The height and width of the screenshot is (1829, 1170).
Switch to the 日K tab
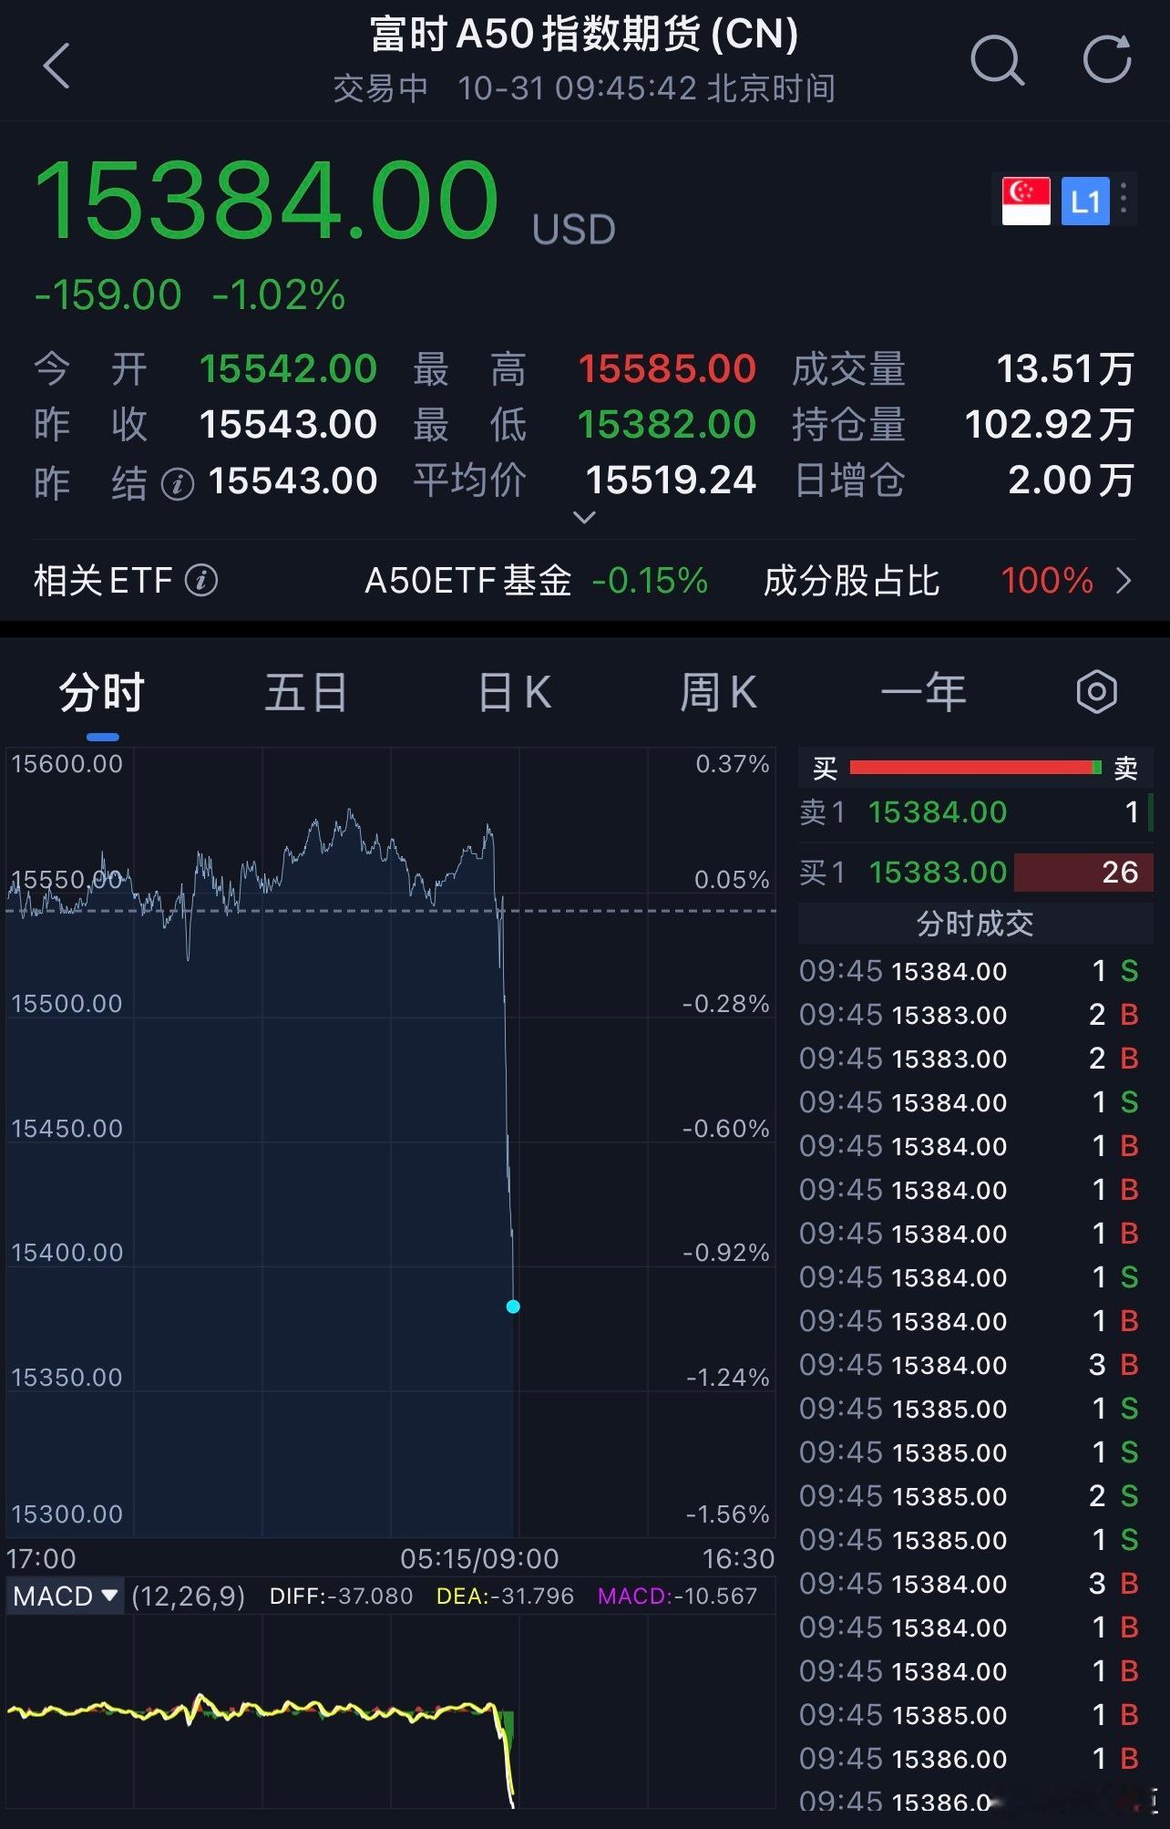tap(515, 693)
